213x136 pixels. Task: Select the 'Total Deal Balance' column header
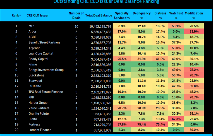tap(98, 16)
